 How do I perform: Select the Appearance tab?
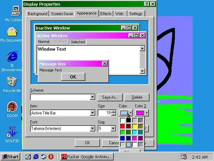pos(87,13)
